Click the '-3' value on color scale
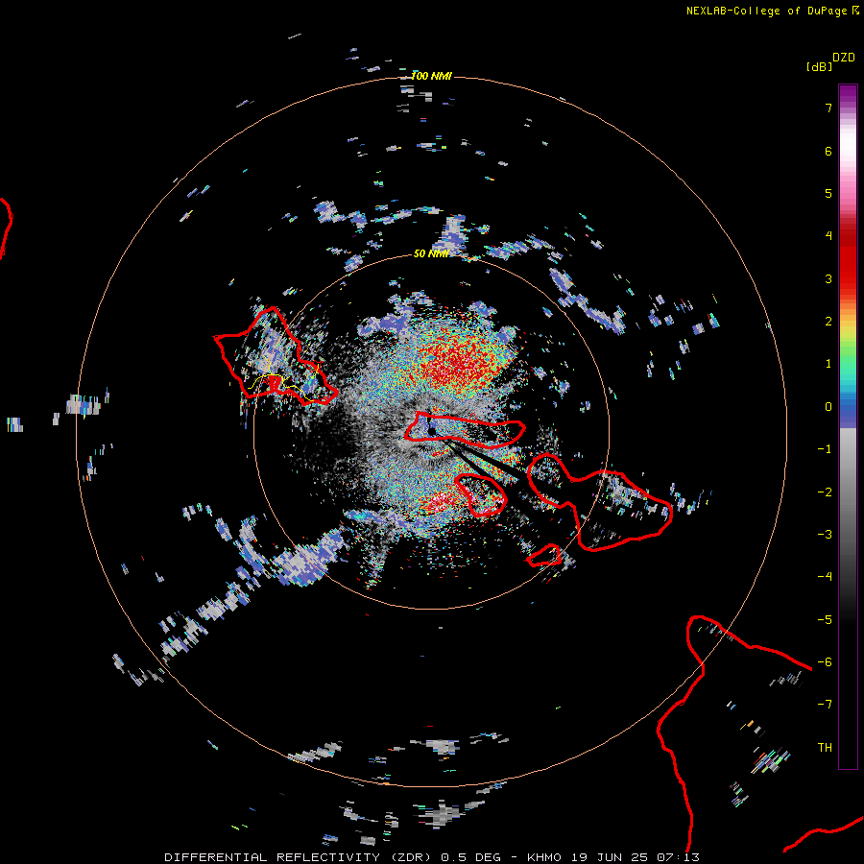Viewport: 864px width, 864px height. pyautogui.click(x=825, y=535)
